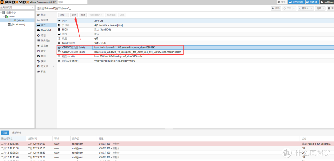Click the 控制台 console icon in sidebar

click(x=38, y=20)
